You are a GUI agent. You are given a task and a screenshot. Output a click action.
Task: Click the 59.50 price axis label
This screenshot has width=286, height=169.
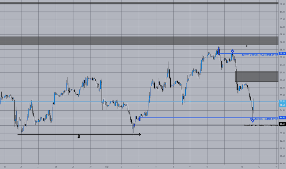pos(282,34)
